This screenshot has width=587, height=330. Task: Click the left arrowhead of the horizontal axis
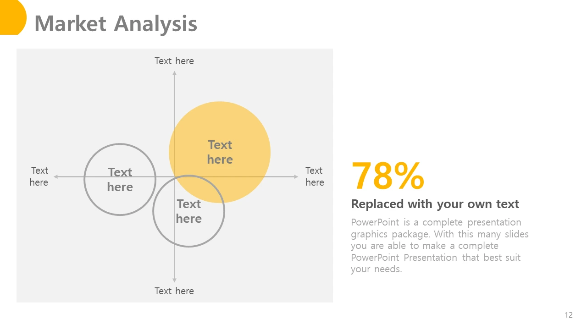click(x=56, y=176)
